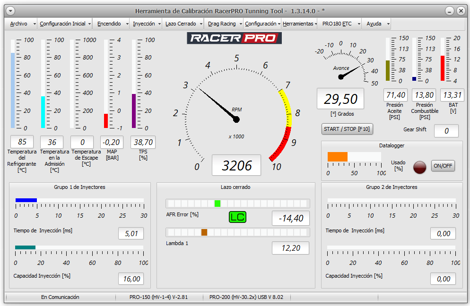The image size is (470, 306).
Task: Click the window menu icon in title bar
Action: pos(10,11)
